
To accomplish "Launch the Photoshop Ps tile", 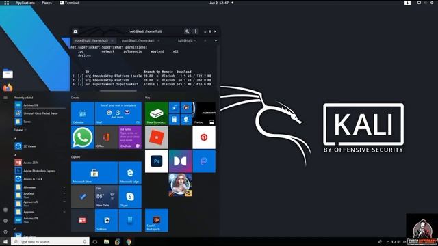I will 157,161.
